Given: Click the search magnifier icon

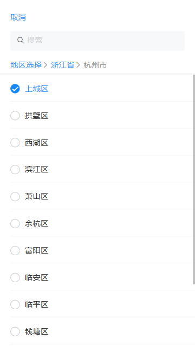Looking at the screenshot, I should pos(21,40).
